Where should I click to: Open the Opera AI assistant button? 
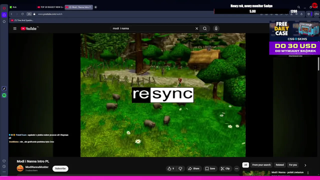[x=316, y=14]
